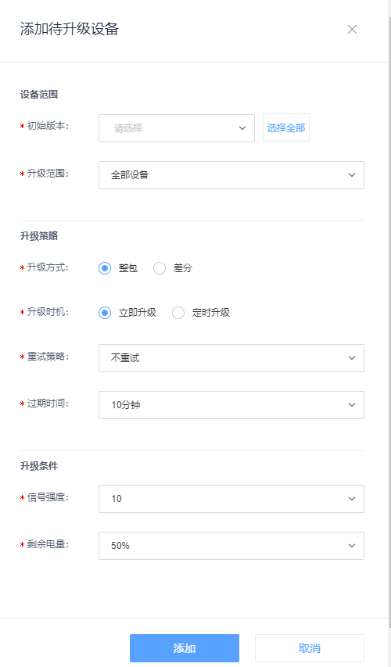Click the chevron arrow in the 剩余电量 field
Screen dimensions: 391x667
(x=351, y=545)
